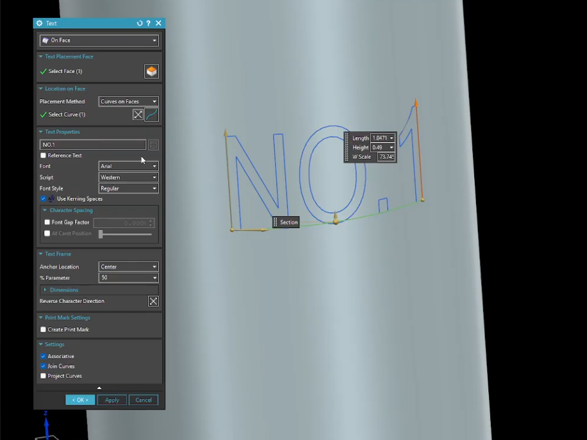
Task: Collapse the Character Spacing group
Action: click(x=45, y=210)
